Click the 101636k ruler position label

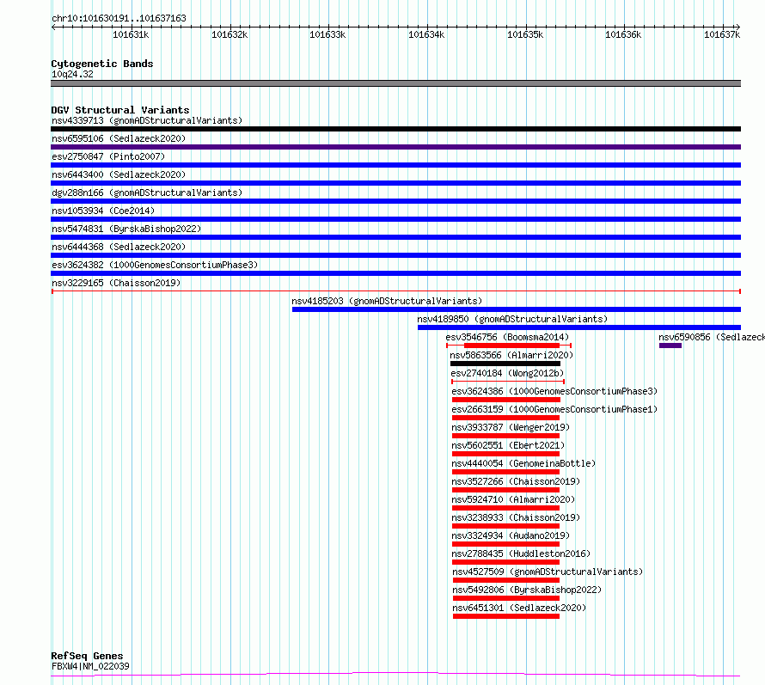tap(623, 34)
